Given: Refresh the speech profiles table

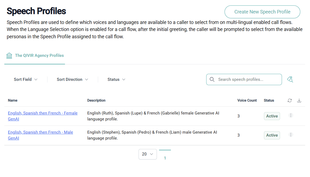Looking at the screenshot, I should coord(290,100).
